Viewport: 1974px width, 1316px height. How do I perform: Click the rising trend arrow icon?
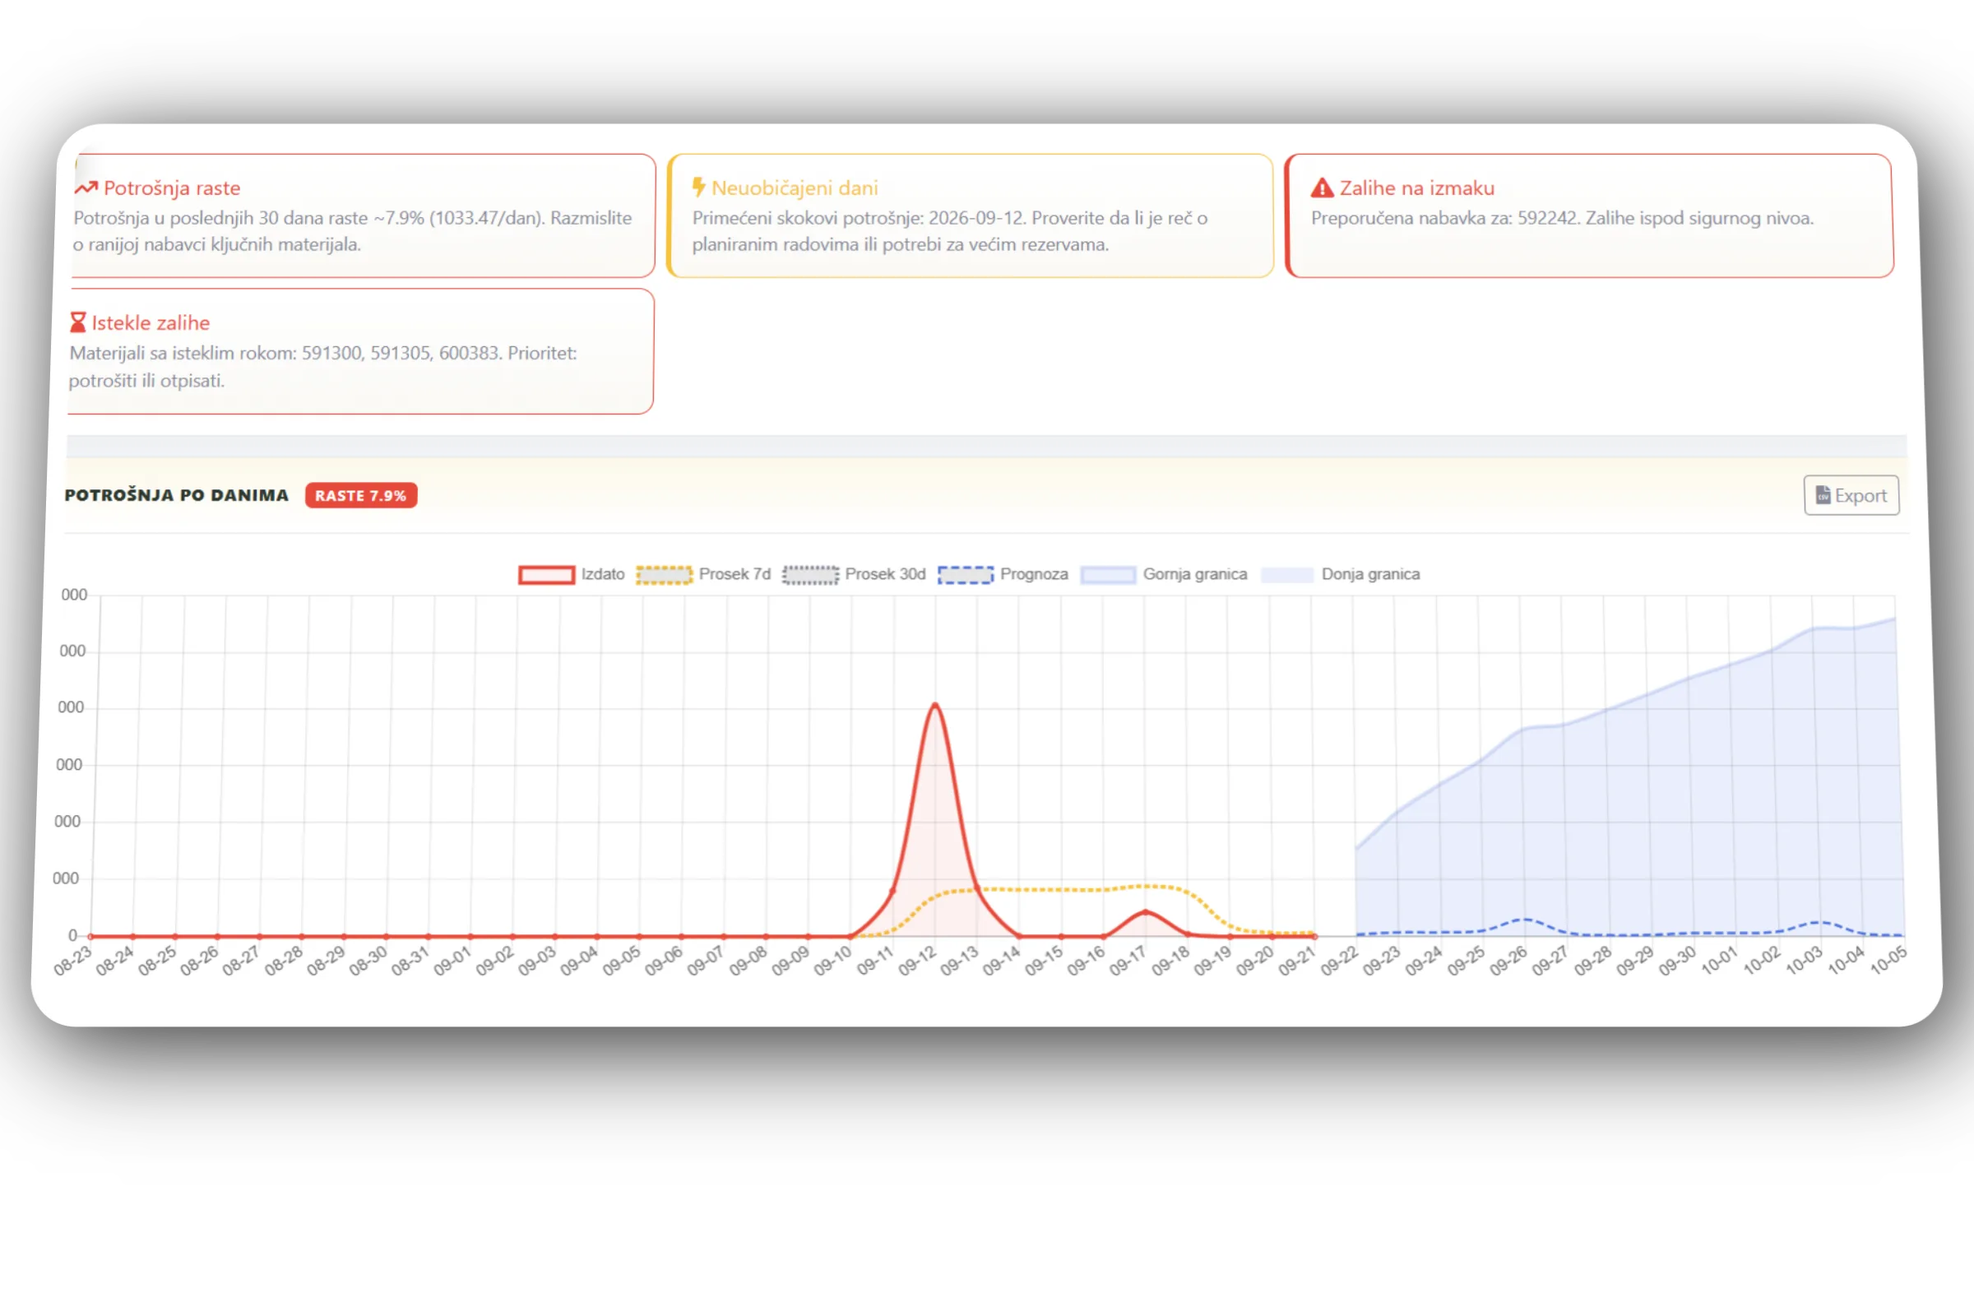(86, 188)
